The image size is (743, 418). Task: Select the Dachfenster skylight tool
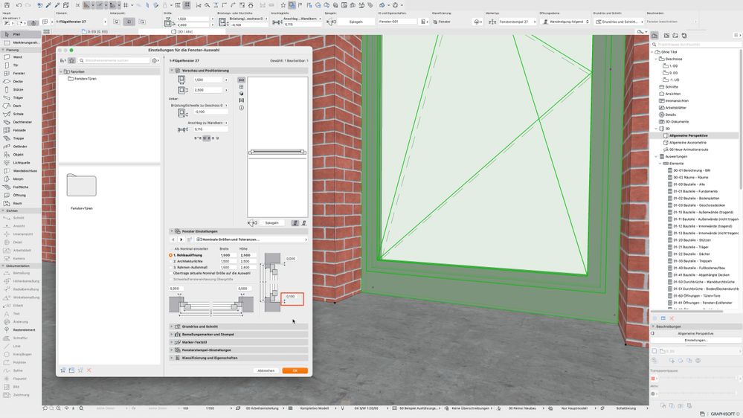coord(20,122)
